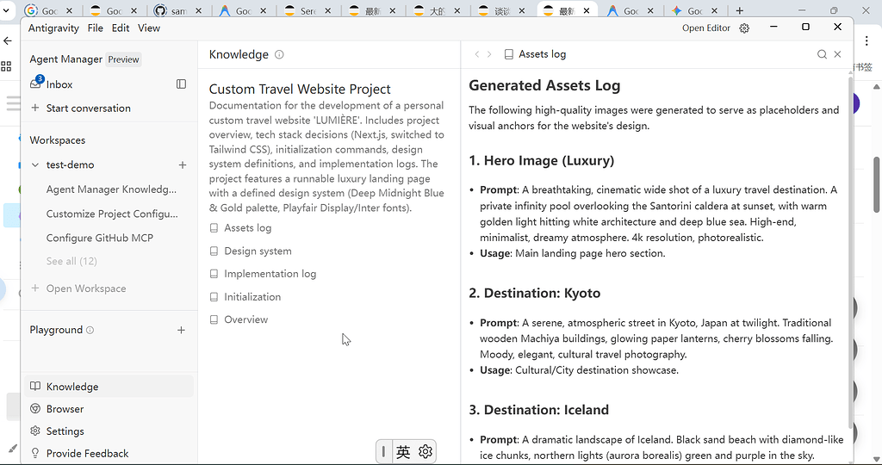Click the Workspaces section heading
This screenshot has width=882, height=465.
click(58, 140)
